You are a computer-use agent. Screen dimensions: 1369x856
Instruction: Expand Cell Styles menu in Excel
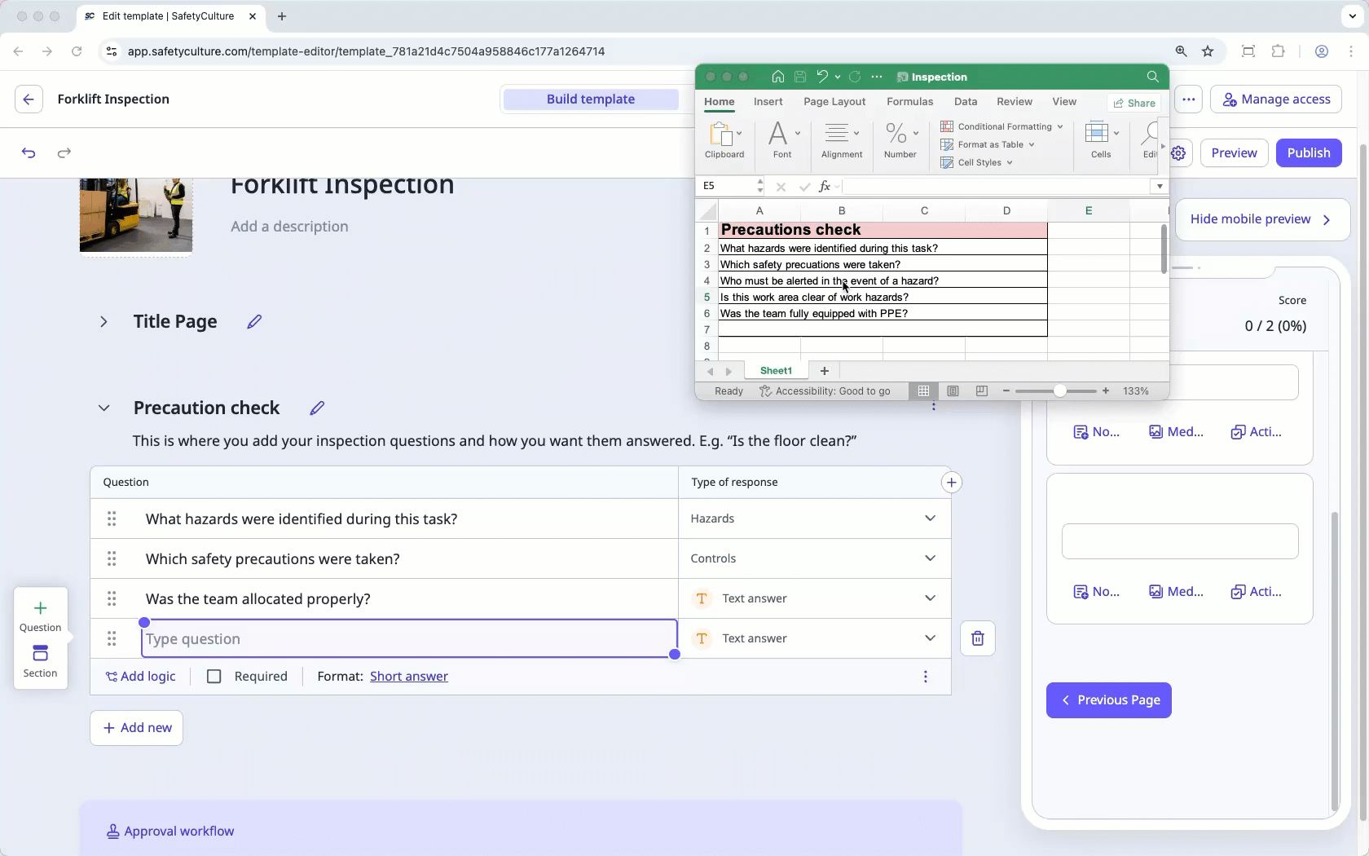(x=1010, y=162)
